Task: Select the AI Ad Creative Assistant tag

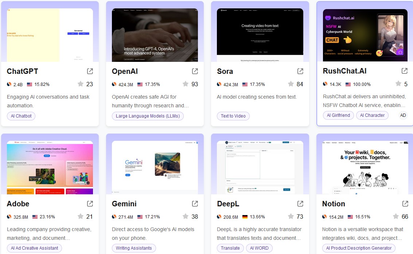Action: [35, 248]
